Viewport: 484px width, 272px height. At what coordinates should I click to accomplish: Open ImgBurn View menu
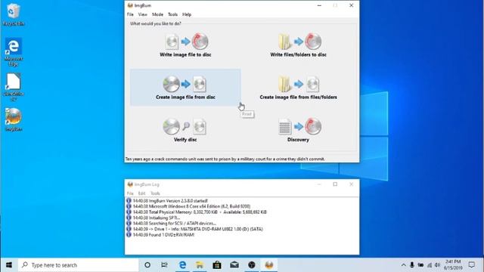[x=143, y=14]
